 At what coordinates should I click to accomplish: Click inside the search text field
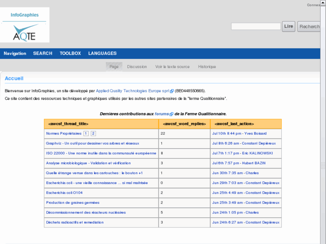(x=256, y=26)
